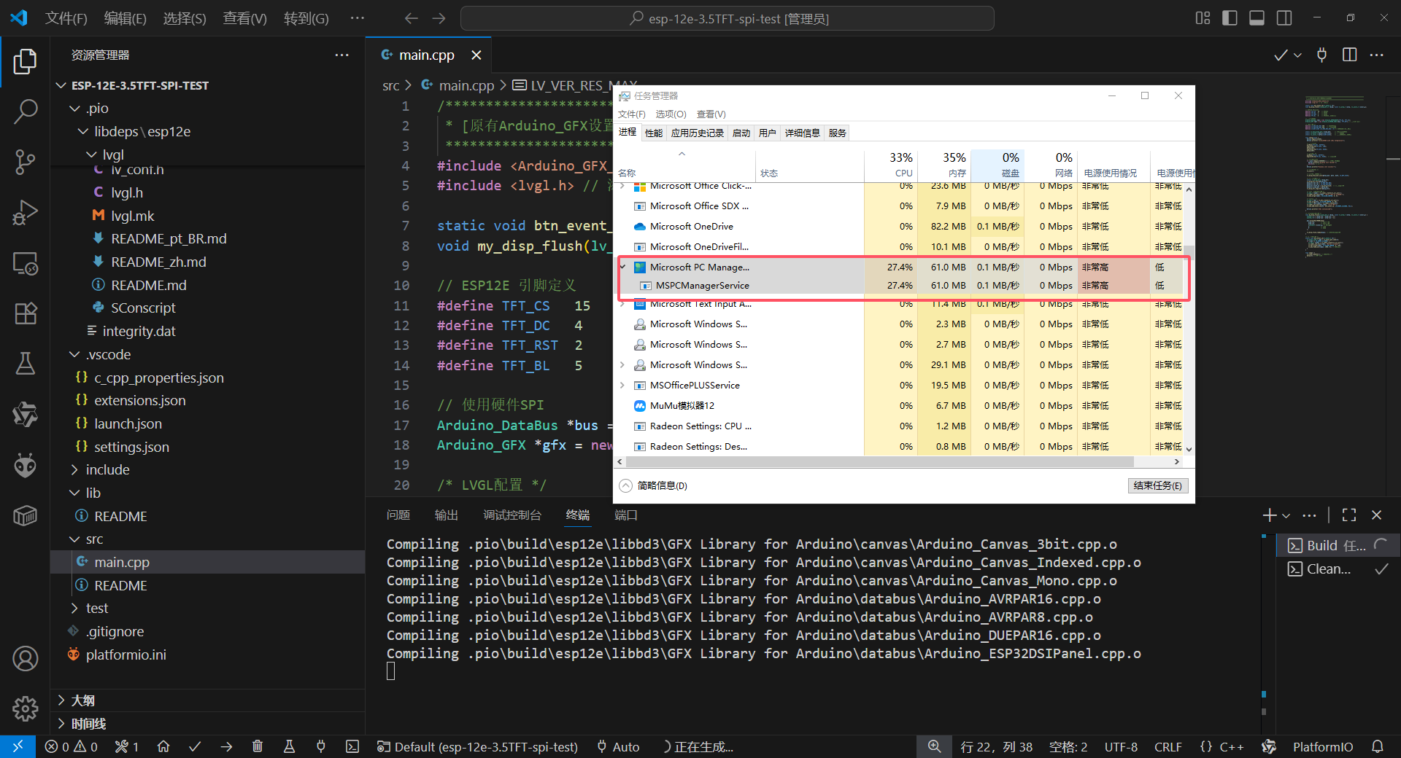This screenshot has width=1401, height=758.
Task: Toggle the secondary side bar layout button
Action: click(x=1284, y=18)
